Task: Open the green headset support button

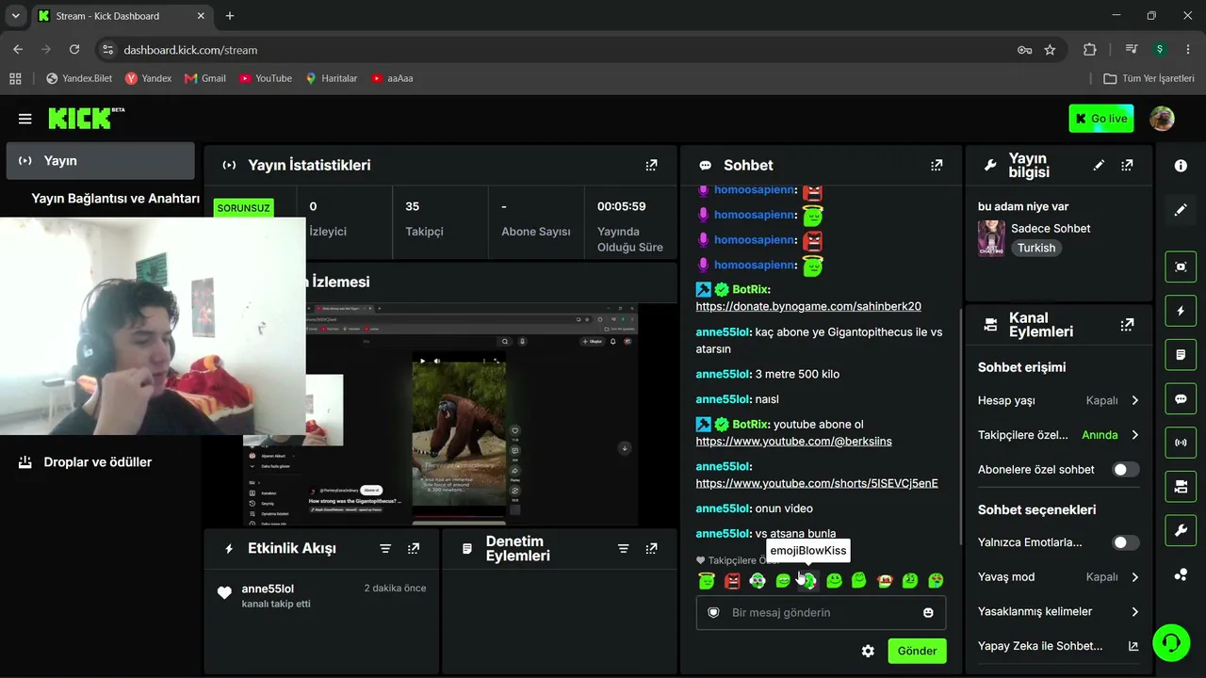Action: coord(1171,643)
